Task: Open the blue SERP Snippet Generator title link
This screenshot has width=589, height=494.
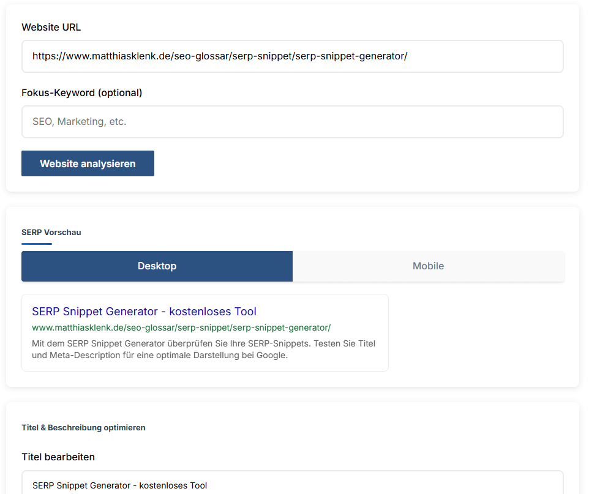Action: tap(144, 312)
